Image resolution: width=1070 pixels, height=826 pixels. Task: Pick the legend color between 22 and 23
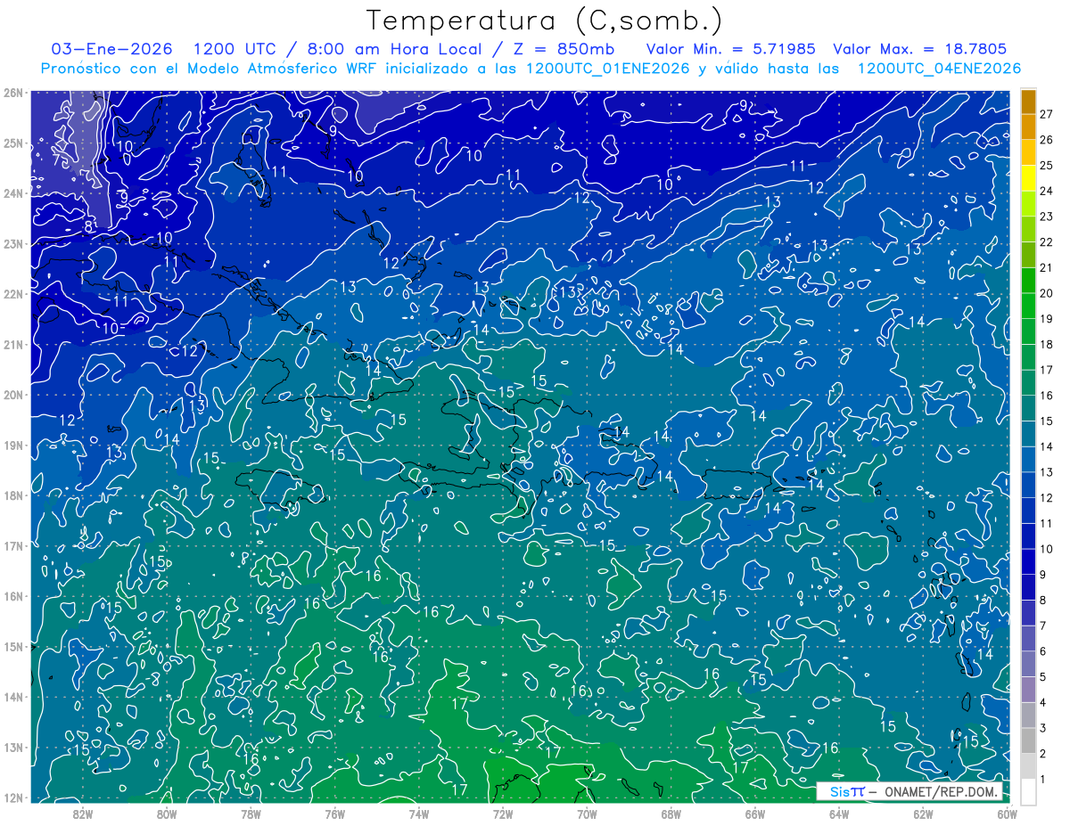[1028, 229]
